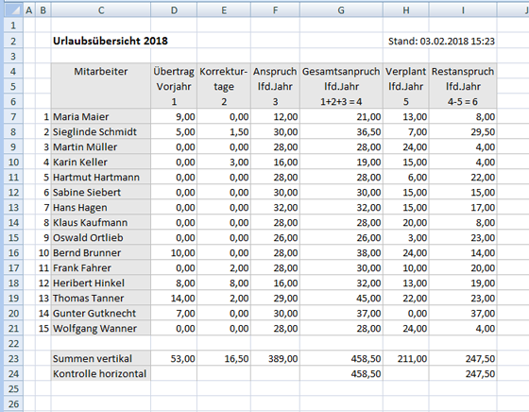Click Sieglinde Schmidt's Restanspruch 29,50
The width and height of the screenshot is (529, 412).
click(463, 132)
